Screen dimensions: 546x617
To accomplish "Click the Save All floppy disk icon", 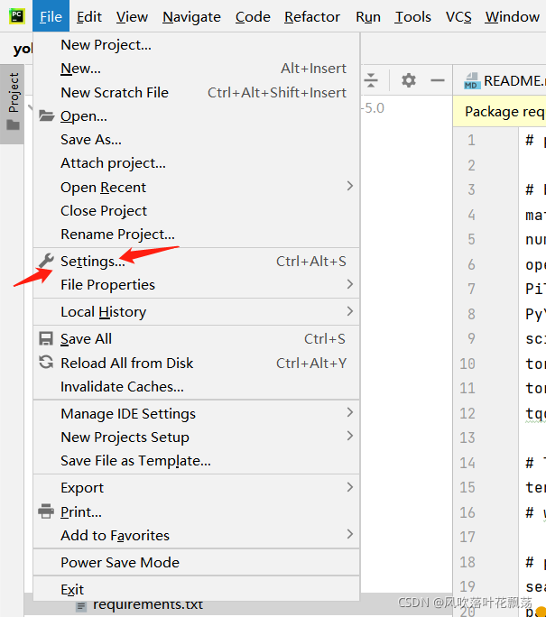I will [46, 339].
